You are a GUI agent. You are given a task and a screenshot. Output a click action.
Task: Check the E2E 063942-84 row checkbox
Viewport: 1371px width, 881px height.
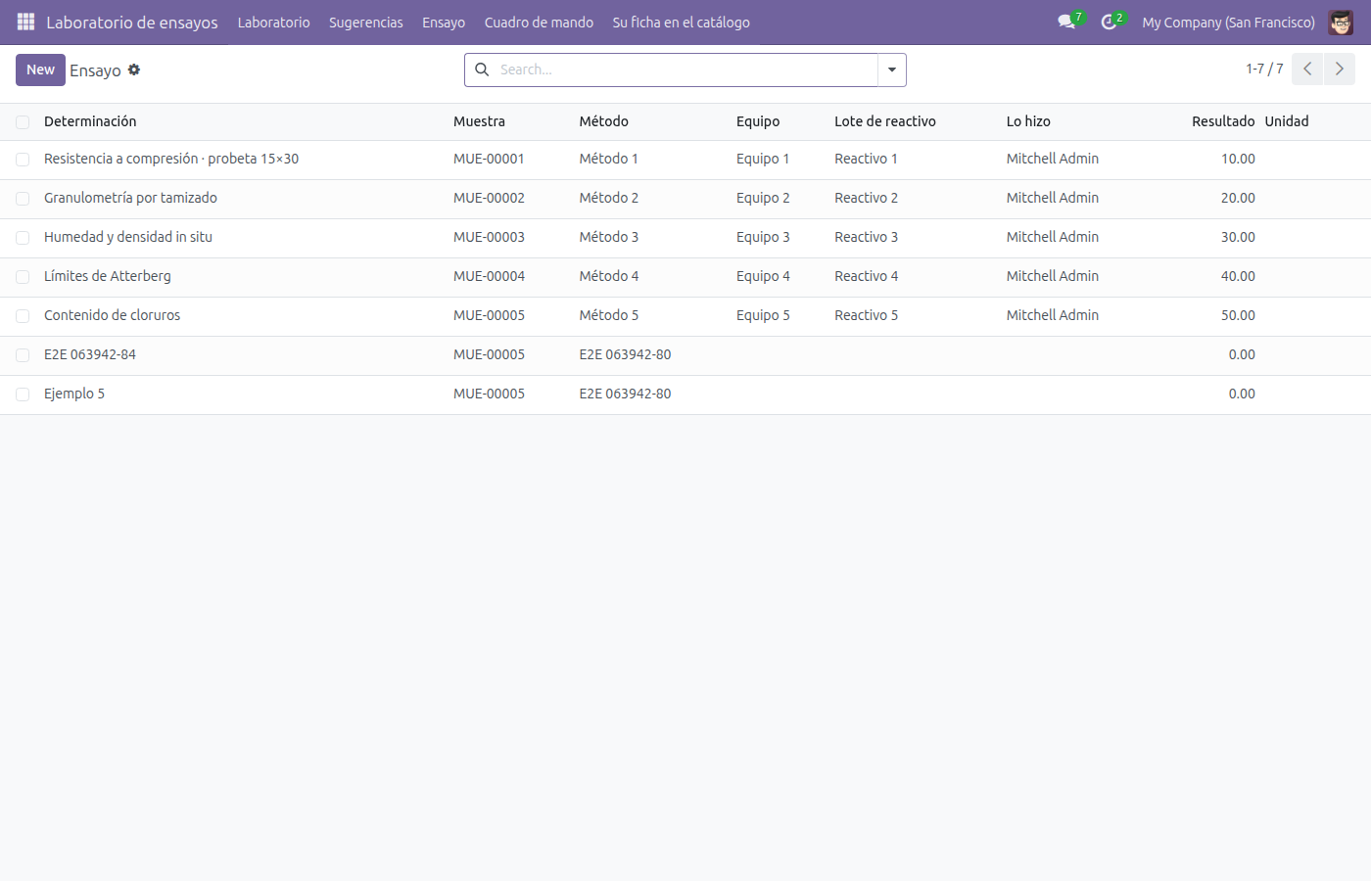coord(23,355)
